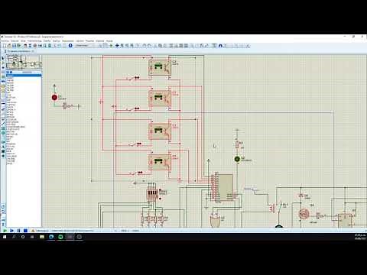Click the Zoom Out toolbar icon

point(127,46)
